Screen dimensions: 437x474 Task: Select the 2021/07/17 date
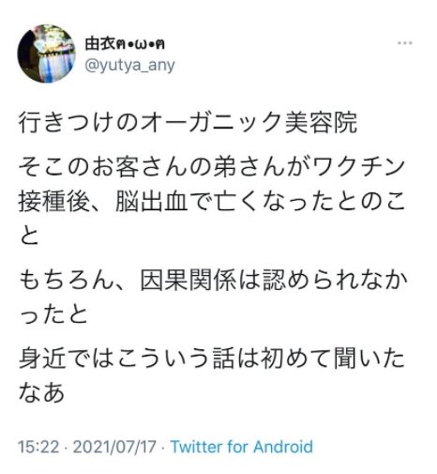114,447
